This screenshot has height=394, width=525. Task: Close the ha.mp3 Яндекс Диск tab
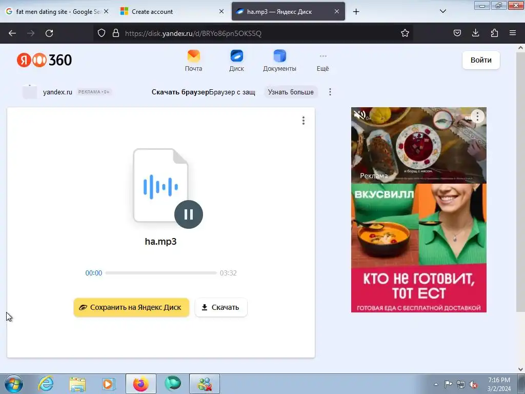click(x=337, y=11)
